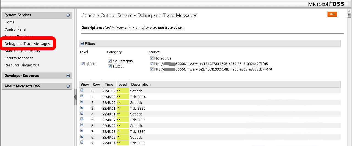The image size is (352, 146).
Task: Open view icon for row 3
Action: coord(82,107)
